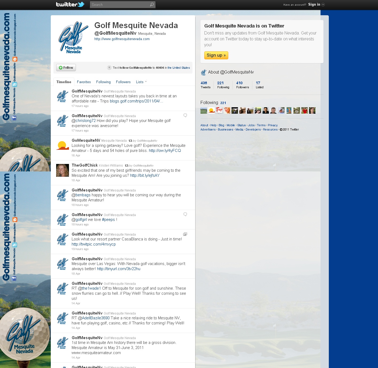This screenshot has width=378, height=368.
Task: Open footer Mobile link
Action: (231, 125)
